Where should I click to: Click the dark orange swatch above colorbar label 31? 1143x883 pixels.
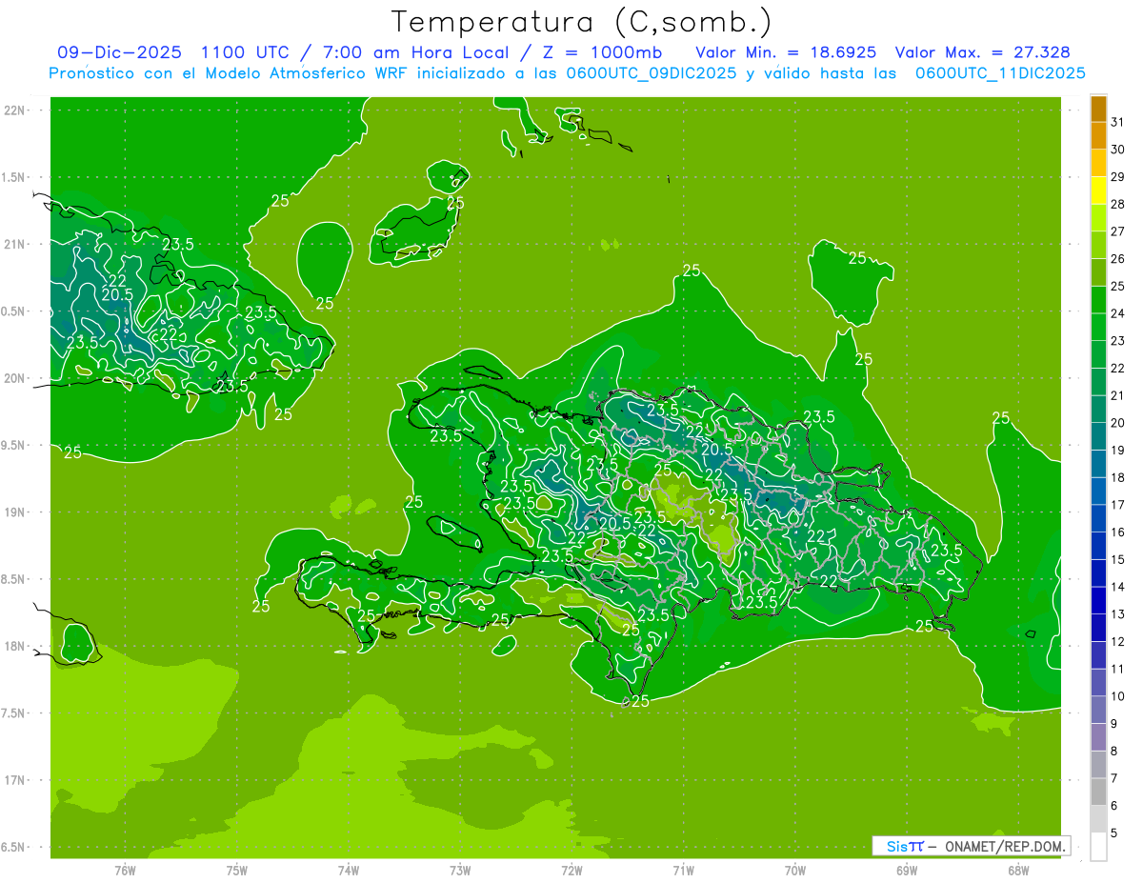(x=1098, y=109)
